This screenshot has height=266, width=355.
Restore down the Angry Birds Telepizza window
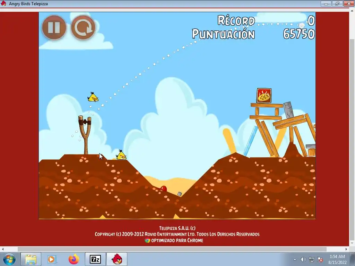coord(337,3)
